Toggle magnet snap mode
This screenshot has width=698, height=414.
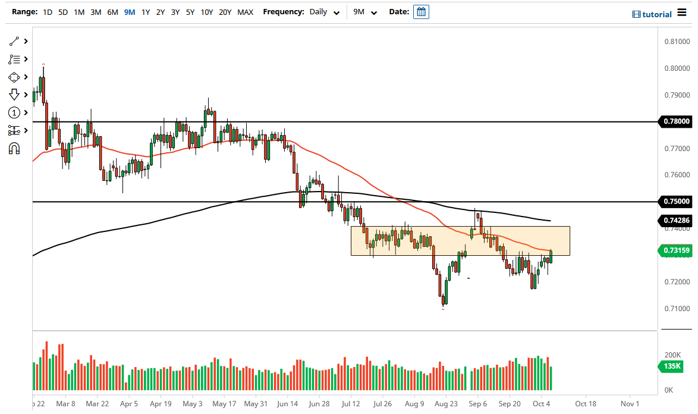tap(14, 148)
